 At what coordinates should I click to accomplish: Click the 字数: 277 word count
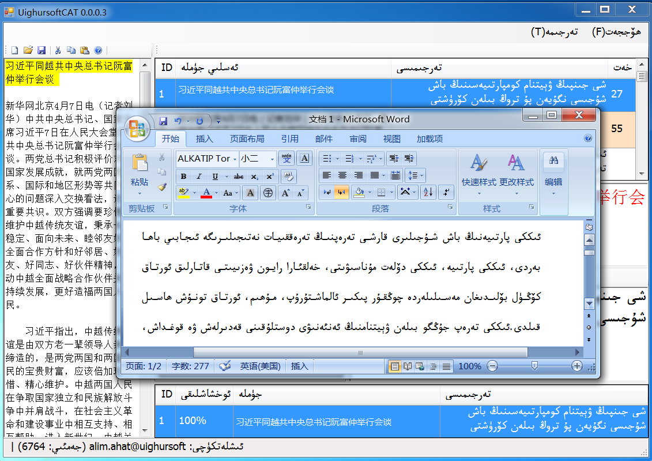point(190,366)
